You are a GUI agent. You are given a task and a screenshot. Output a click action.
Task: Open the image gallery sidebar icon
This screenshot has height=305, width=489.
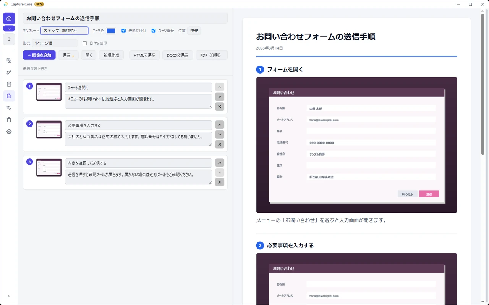tap(9, 60)
